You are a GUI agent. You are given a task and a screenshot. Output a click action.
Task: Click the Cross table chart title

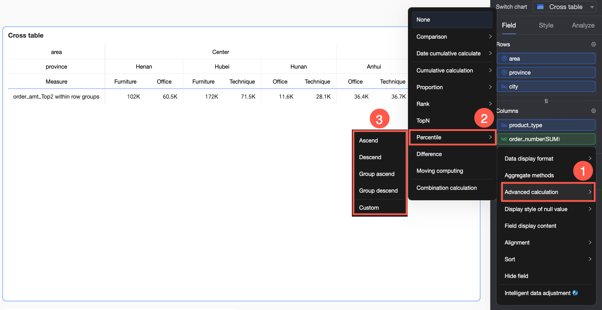click(x=26, y=36)
